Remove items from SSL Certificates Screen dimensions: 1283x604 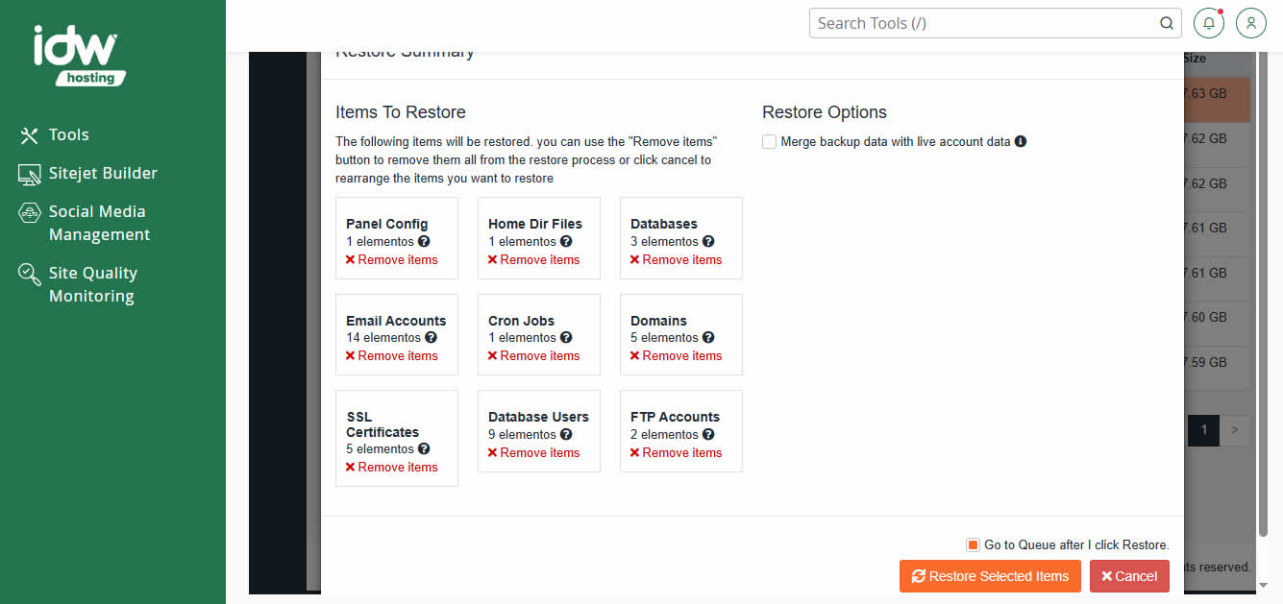click(391, 468)
